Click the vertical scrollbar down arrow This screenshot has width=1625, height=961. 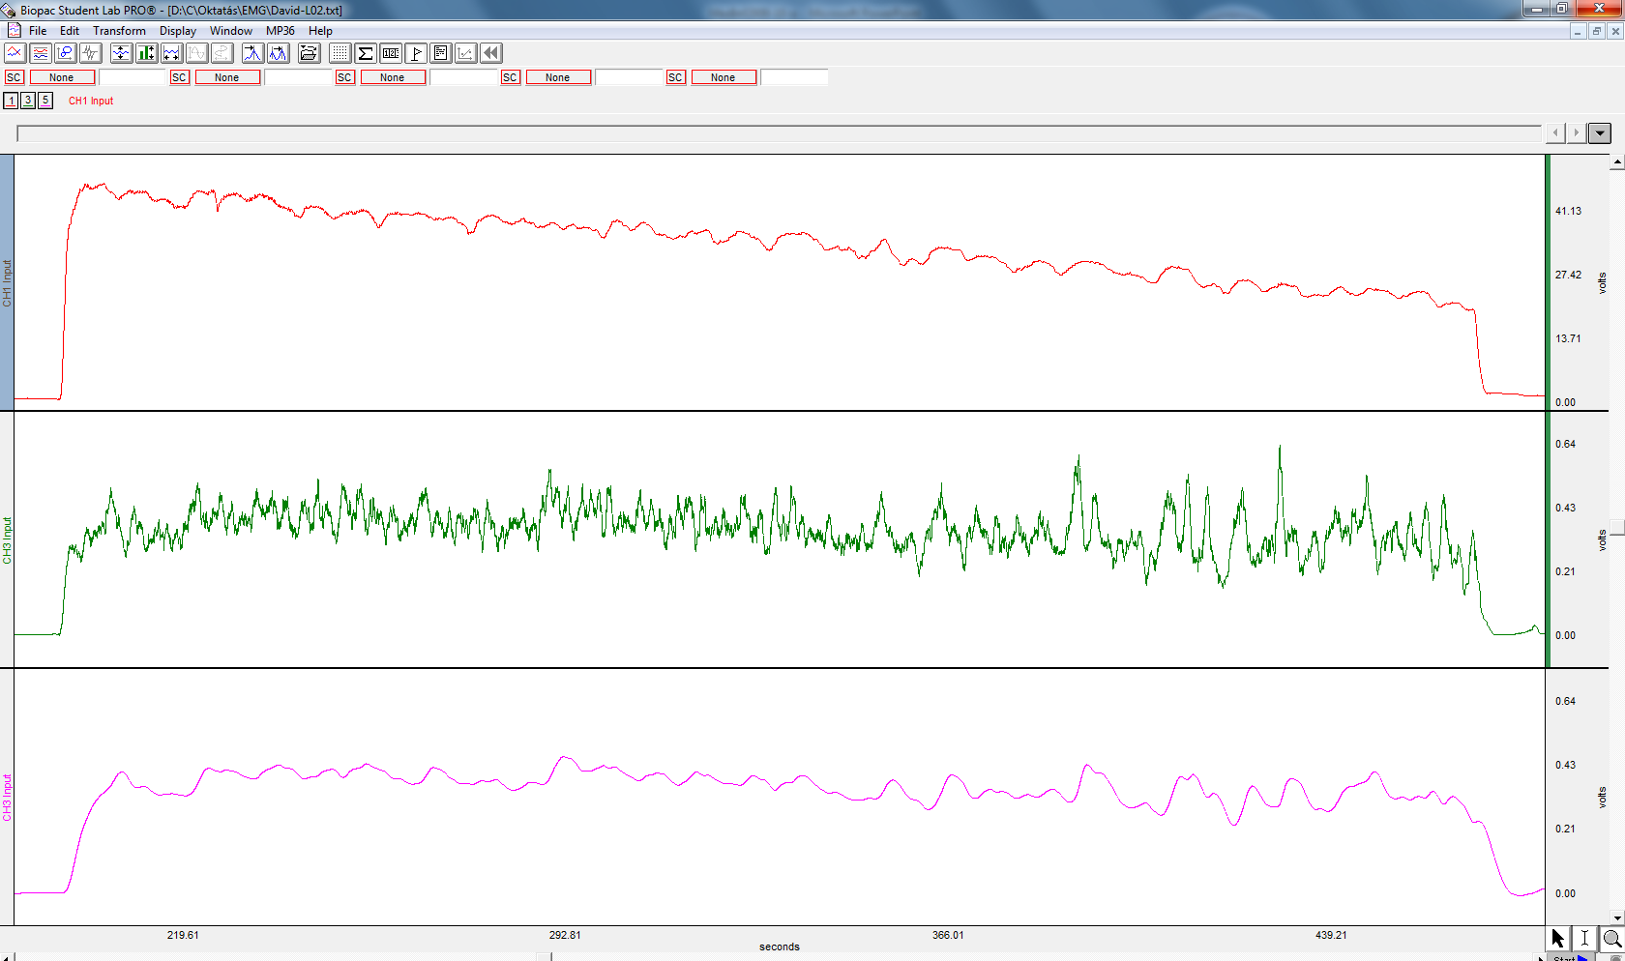tap(1617, 917)
